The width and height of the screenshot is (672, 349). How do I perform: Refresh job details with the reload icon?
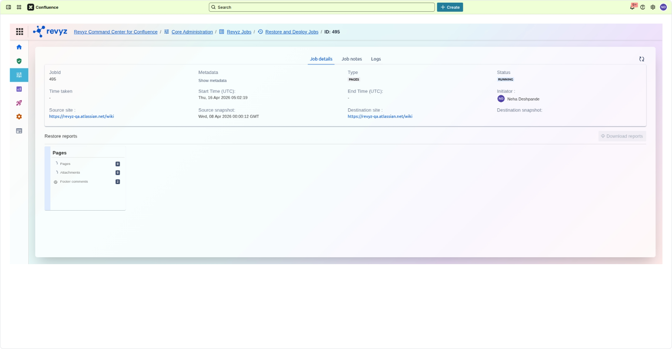(x=642, y=59)
